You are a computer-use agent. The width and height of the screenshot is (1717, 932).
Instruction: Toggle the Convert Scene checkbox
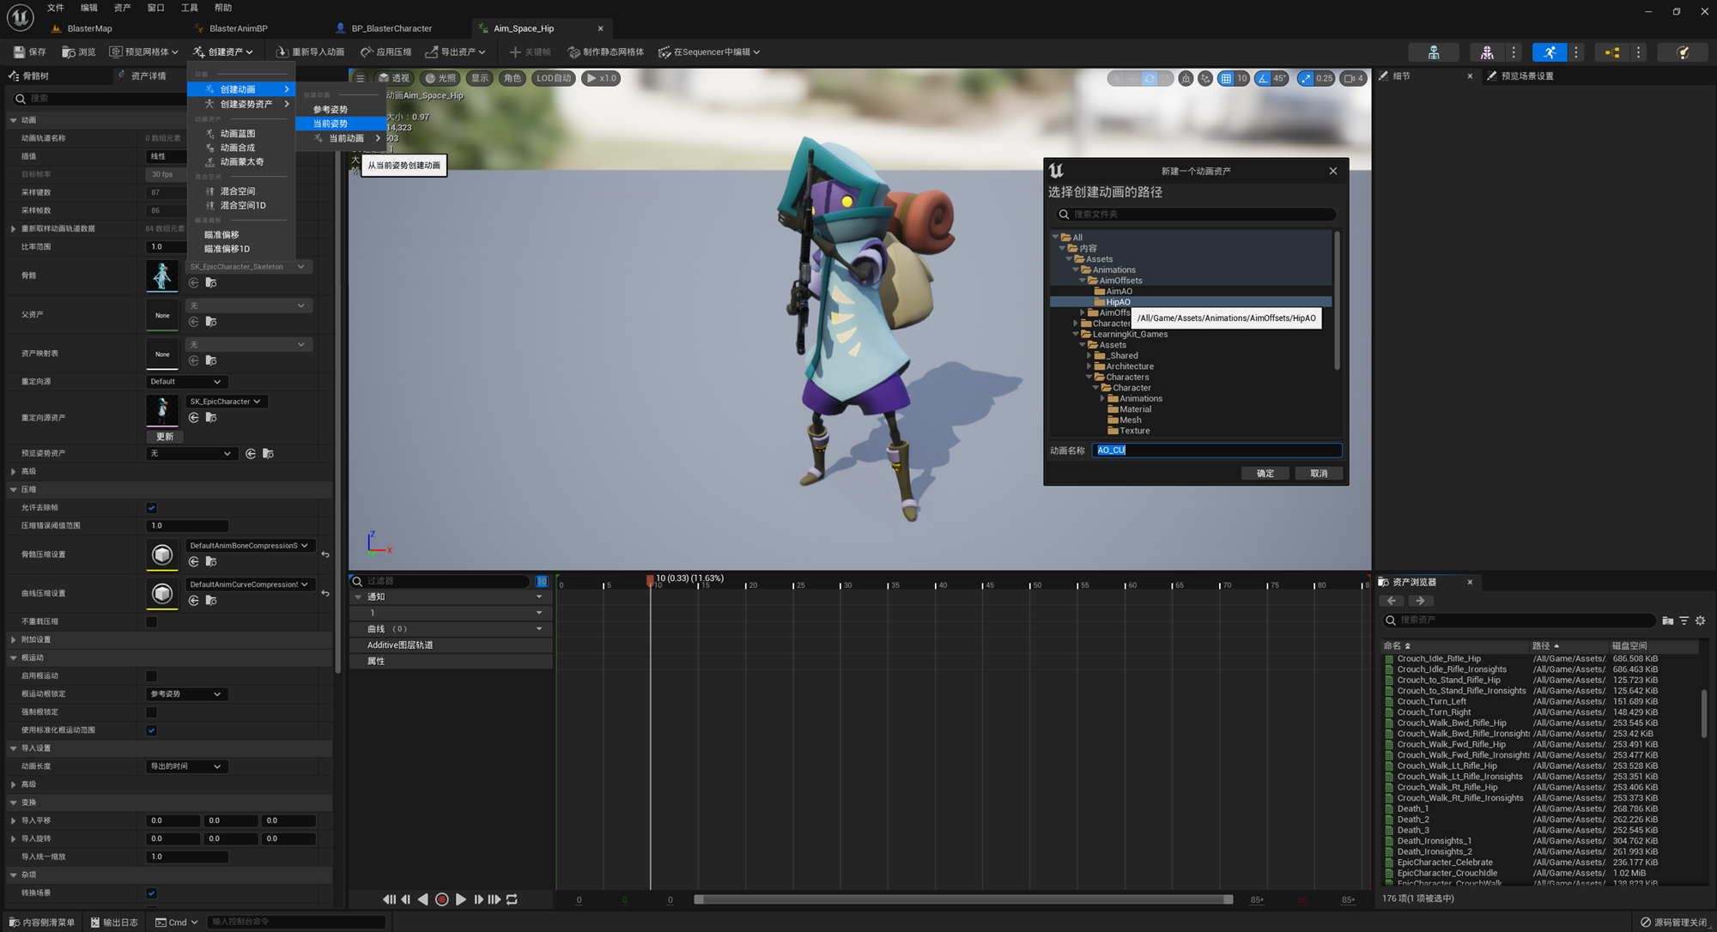click(152, 893)
